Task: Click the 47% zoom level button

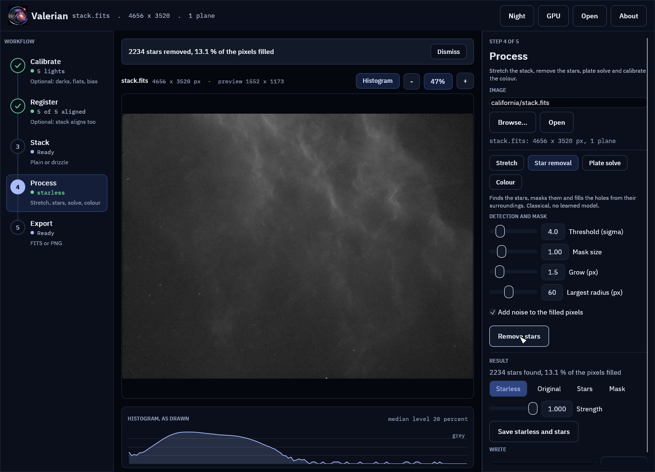Action: click(438, 81)
